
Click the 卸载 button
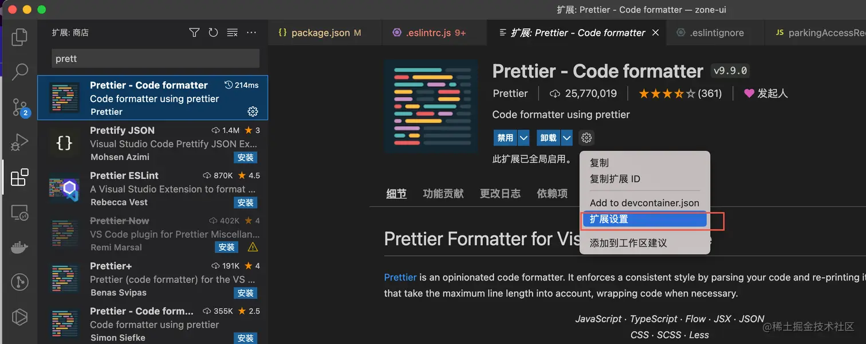548,138
